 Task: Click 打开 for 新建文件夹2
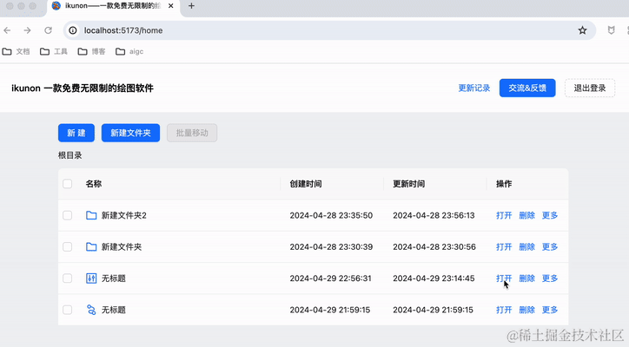(504, 215)
